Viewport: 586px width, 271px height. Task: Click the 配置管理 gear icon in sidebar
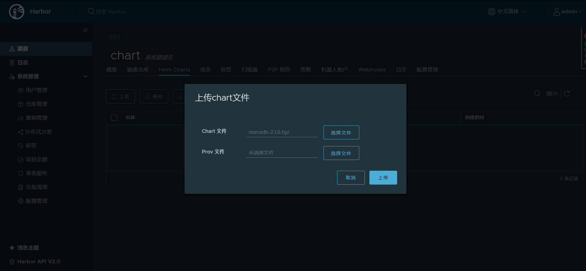(21, 201)
